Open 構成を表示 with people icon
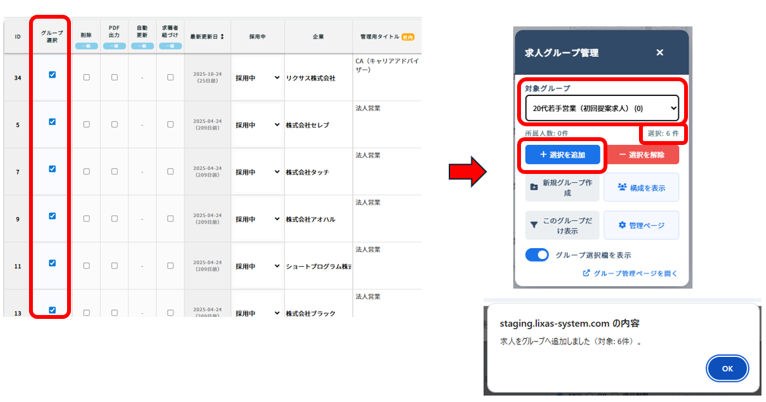This screenshot has height=402, width=766. click(641, 187)
